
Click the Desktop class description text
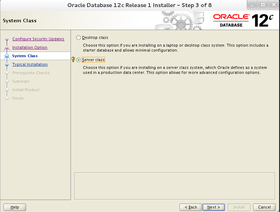point(176,48)
